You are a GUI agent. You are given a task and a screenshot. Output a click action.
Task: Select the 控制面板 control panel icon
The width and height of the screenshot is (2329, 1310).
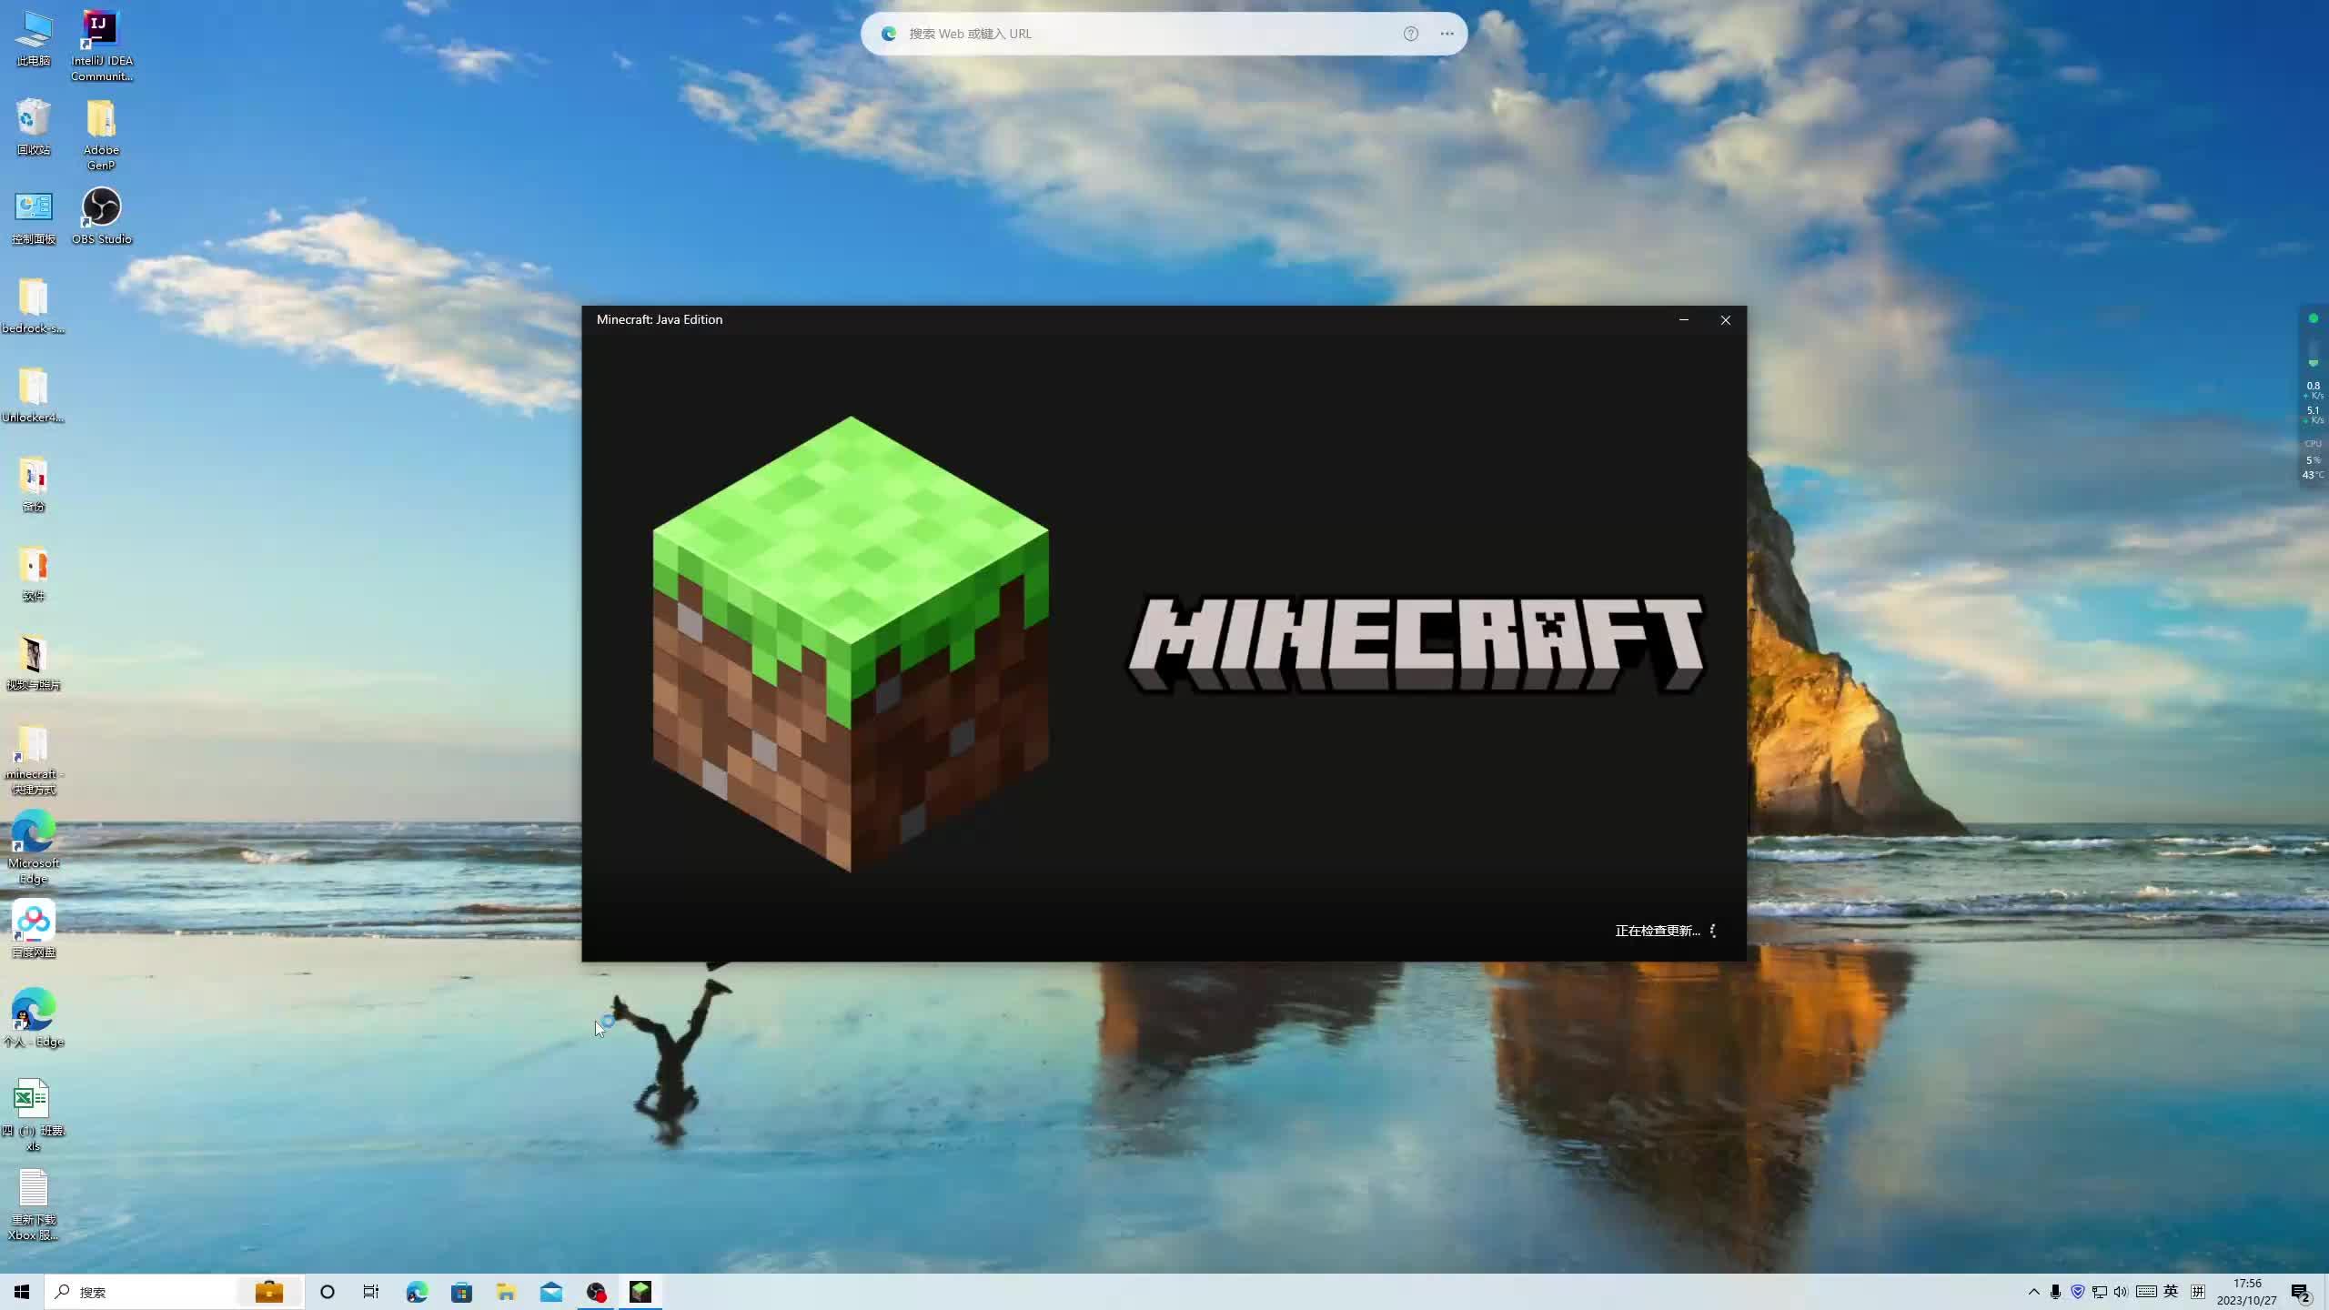[34, 217]
